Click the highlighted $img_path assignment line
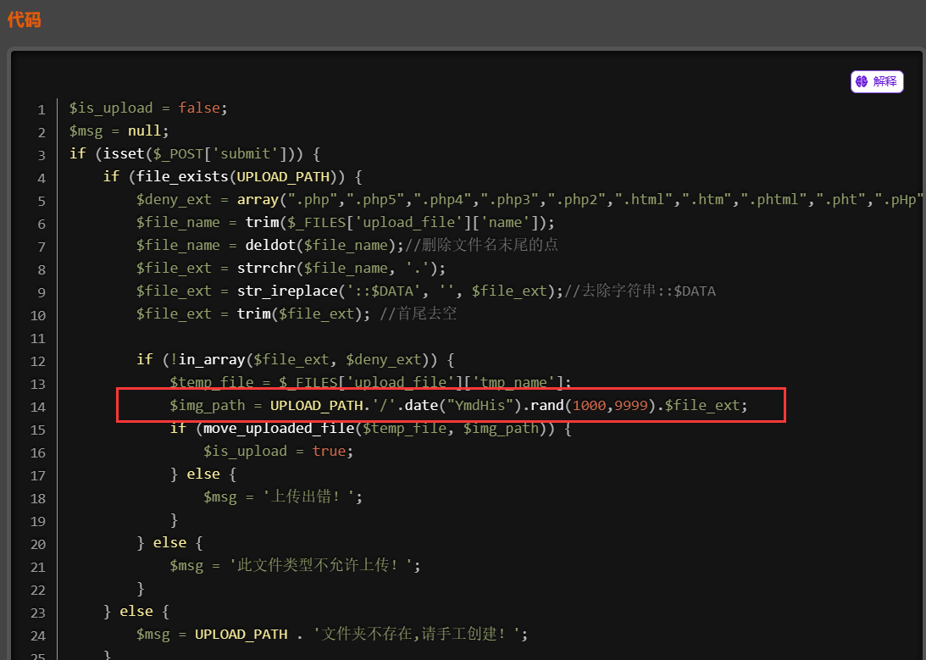Image resolution: width=926 pixels, height=660 pixels. click(457, 406)
